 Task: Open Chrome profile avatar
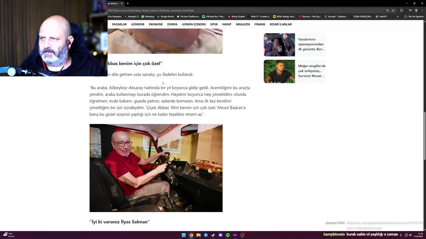tap(416, 10)
